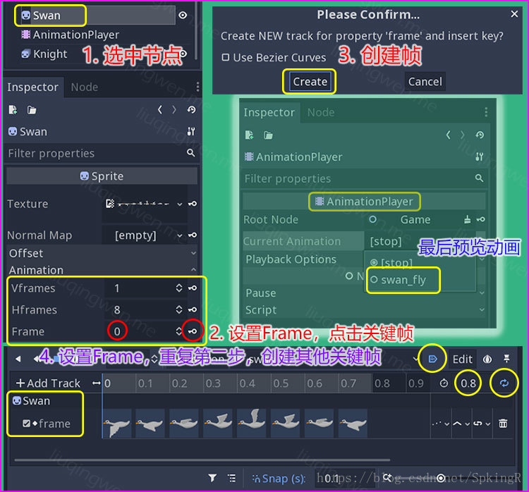The height and width of the screenshot is (492, 529).
Task: Open Normal Map [empty] dropdown
Action: click(145, 235)
